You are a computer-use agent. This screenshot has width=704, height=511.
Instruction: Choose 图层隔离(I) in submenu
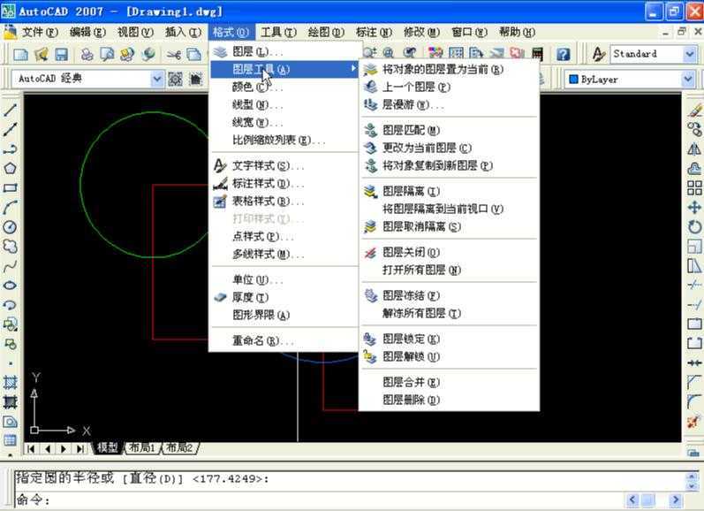coord(450,192)
